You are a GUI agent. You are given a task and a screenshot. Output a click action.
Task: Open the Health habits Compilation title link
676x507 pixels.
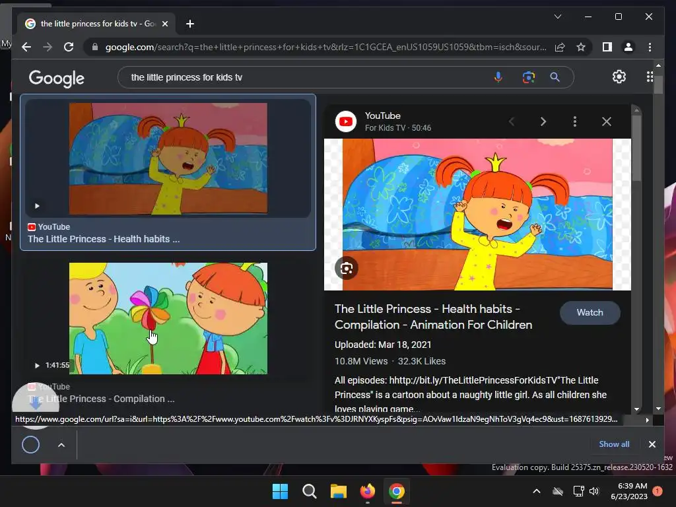click(x=433, y=317)
